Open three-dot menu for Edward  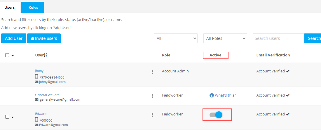[152, 115]
